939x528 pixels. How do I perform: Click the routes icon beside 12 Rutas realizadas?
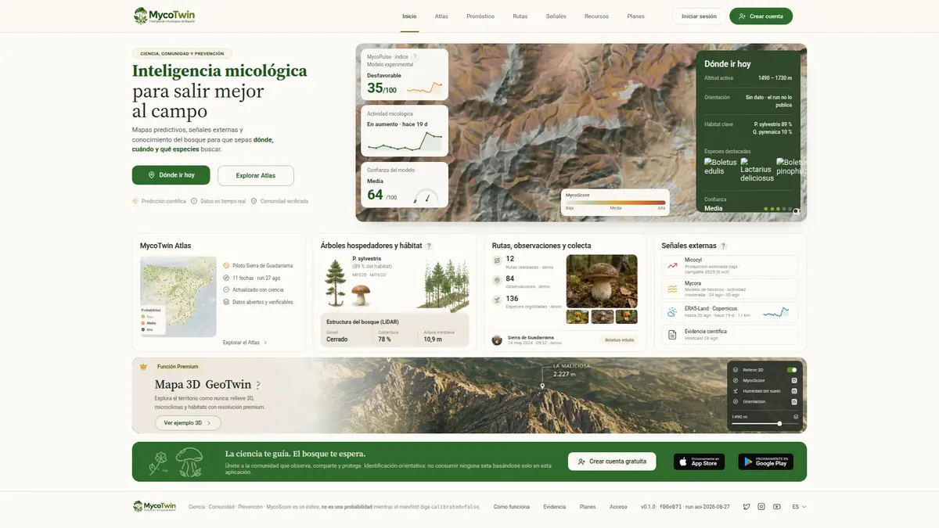497,260
